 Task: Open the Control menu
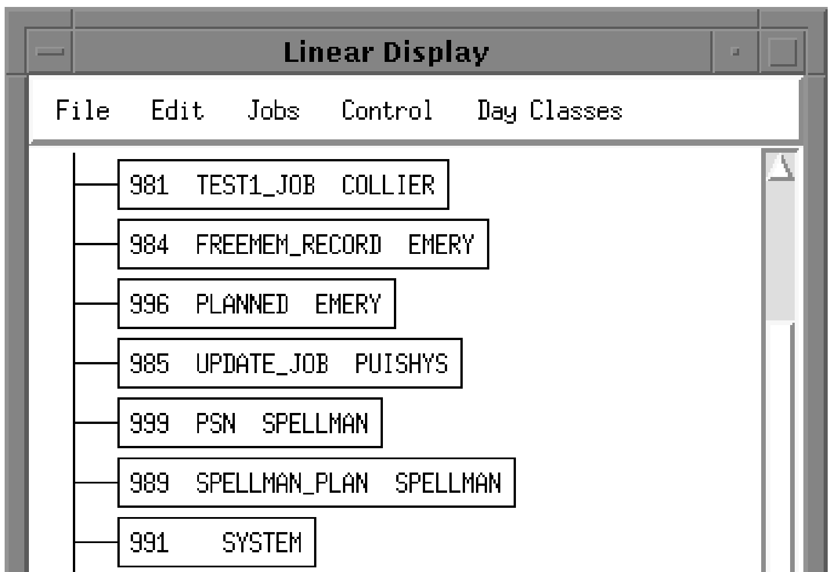coord(386,110)
